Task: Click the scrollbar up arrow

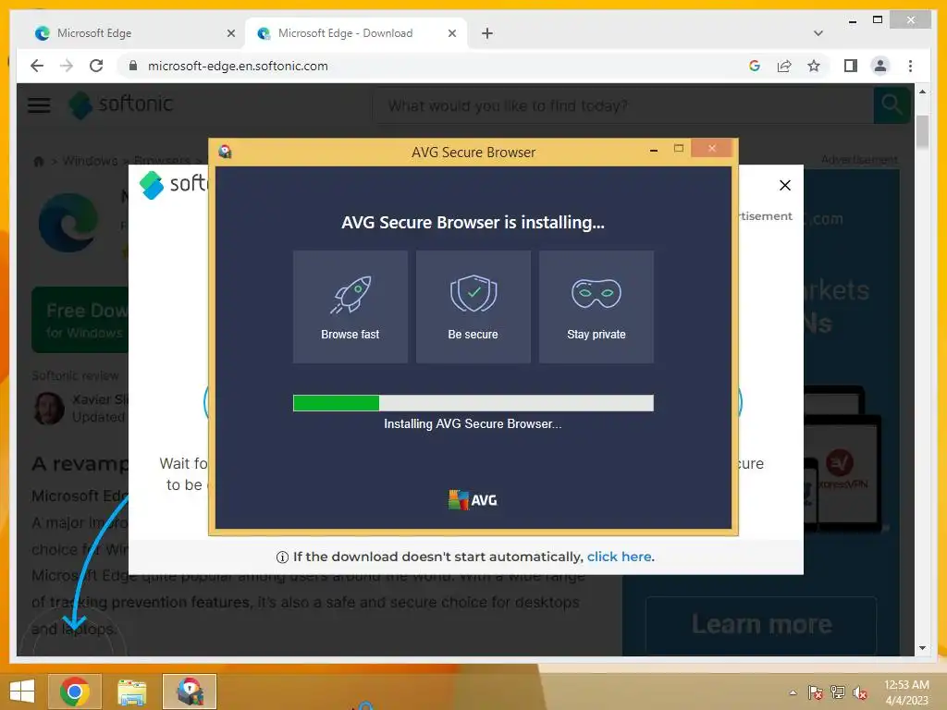Action: coord(922,92)
